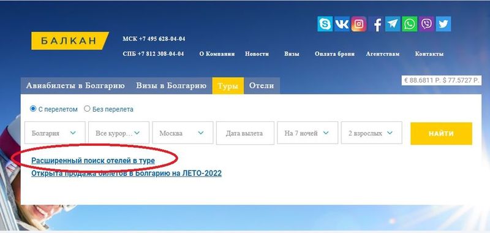Viewport: 490px width, 233px height.
Task: Open the Twitter profile icon
Action: pyautogui.click(x=443, y=24)
